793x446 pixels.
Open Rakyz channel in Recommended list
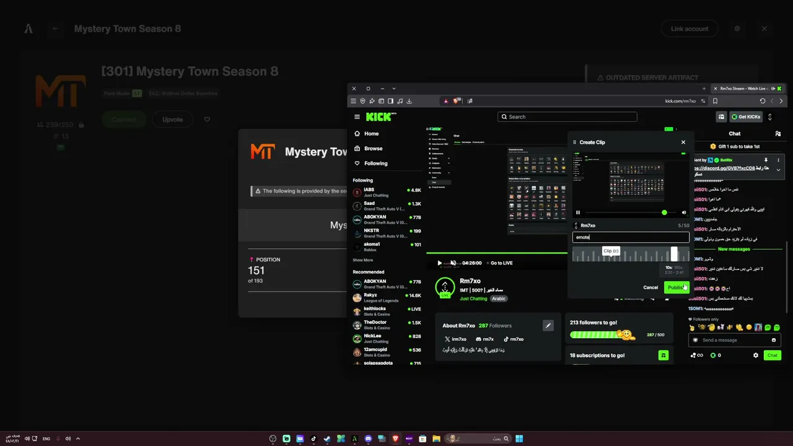[x=387, y=298]
